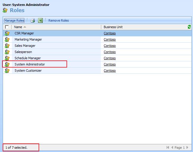Click Remove Roles in toolbar
Screen dimensions: 193x152
58,20
